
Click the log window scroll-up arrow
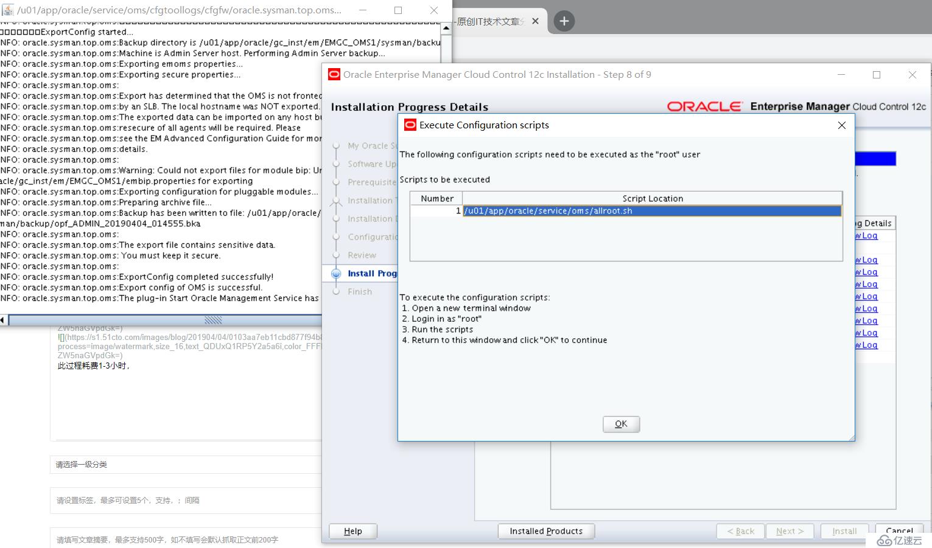coord(446,28)
